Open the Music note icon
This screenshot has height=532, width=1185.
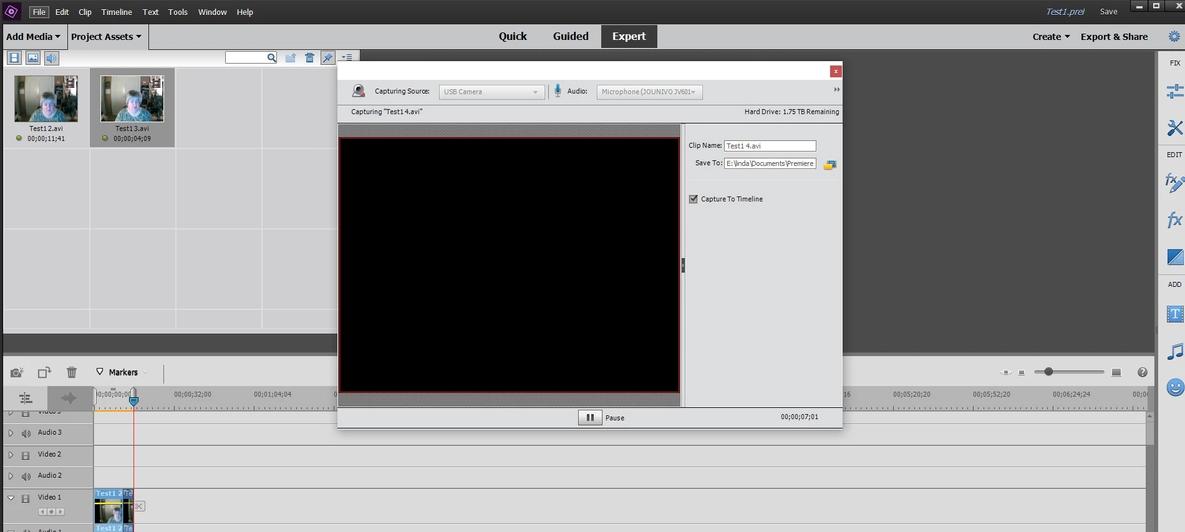pyautogui.click(x=1175, y=351)
